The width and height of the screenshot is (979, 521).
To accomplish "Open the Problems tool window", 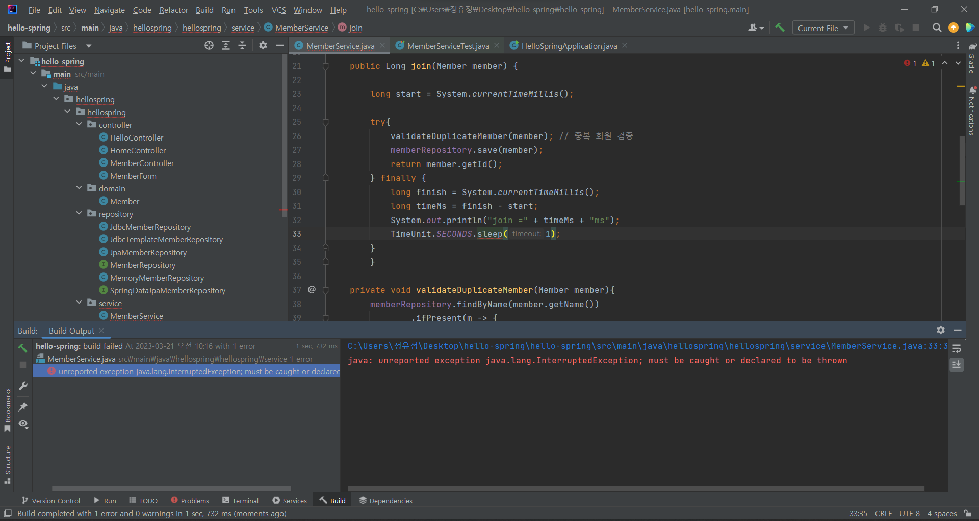I will [190, 501].
